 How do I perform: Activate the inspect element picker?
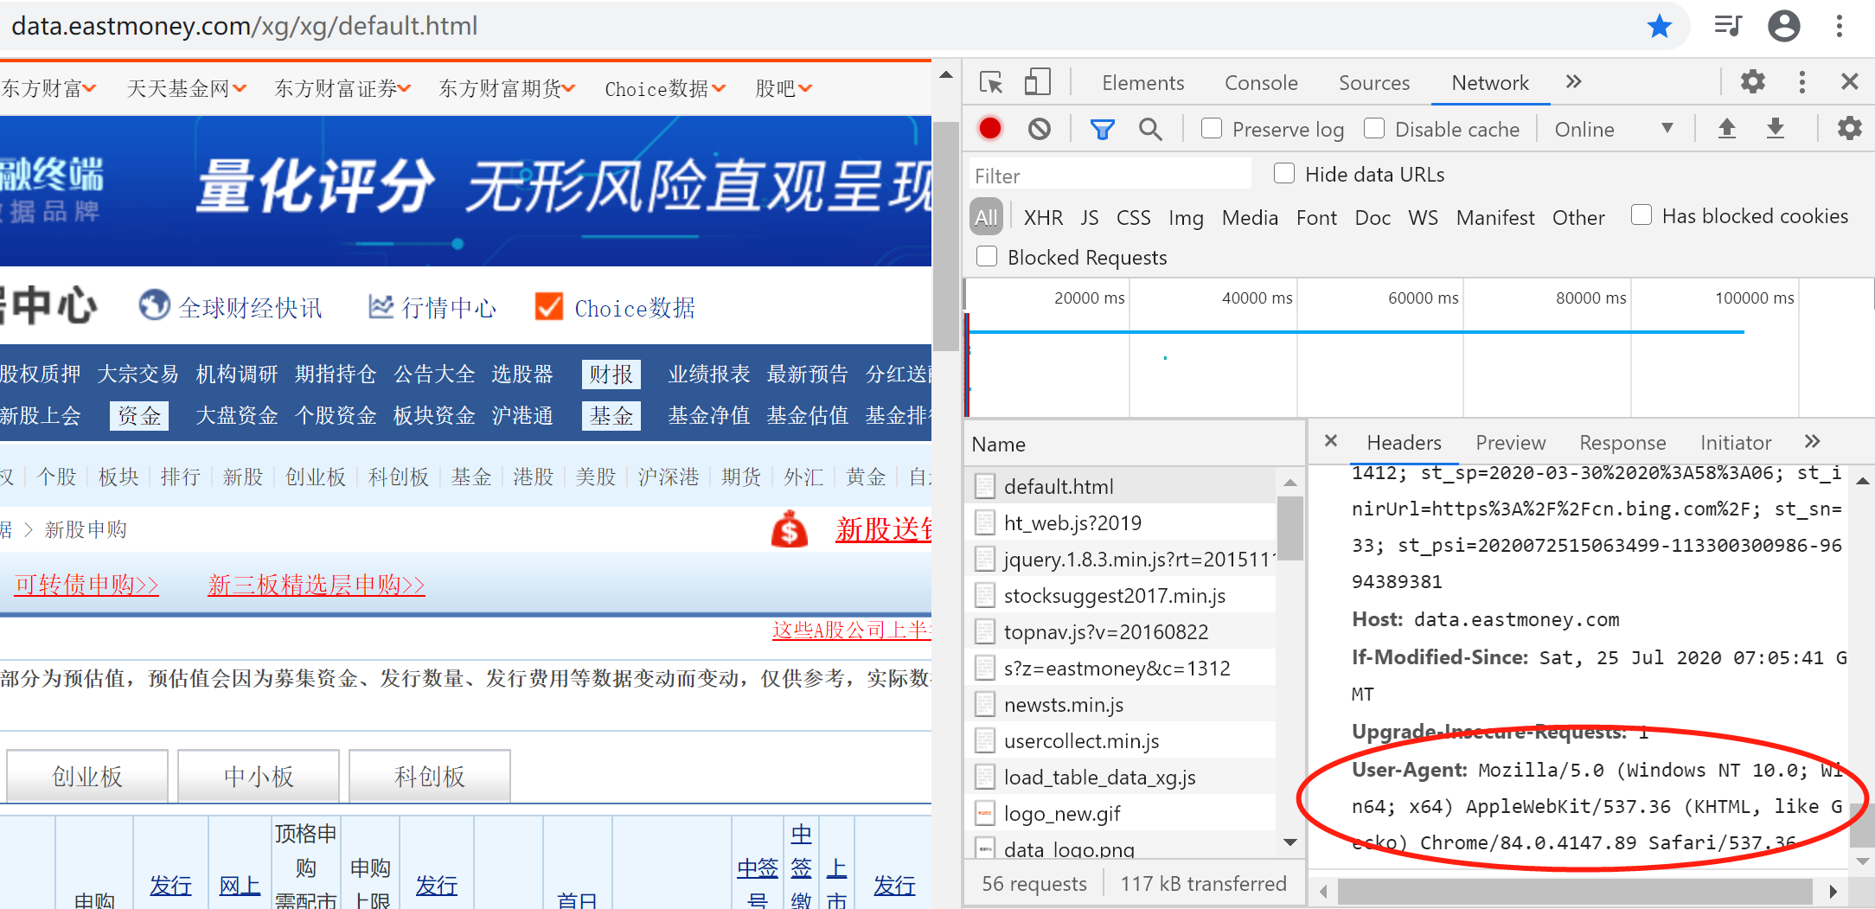pyautogui.click(x=991, y=82)
